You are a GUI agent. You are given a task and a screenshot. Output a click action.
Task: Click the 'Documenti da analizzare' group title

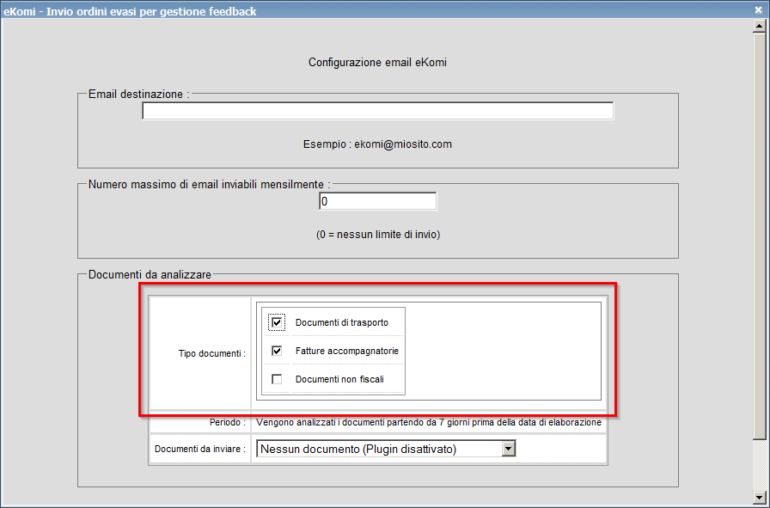pyautogui.click(x=150, y=275)
